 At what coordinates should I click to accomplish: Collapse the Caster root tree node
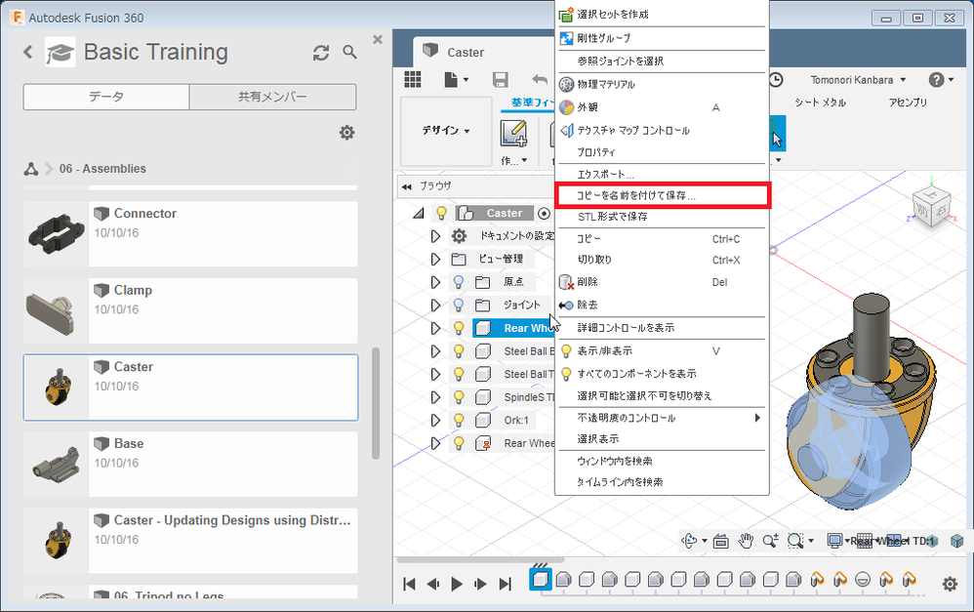pos(419,213)
